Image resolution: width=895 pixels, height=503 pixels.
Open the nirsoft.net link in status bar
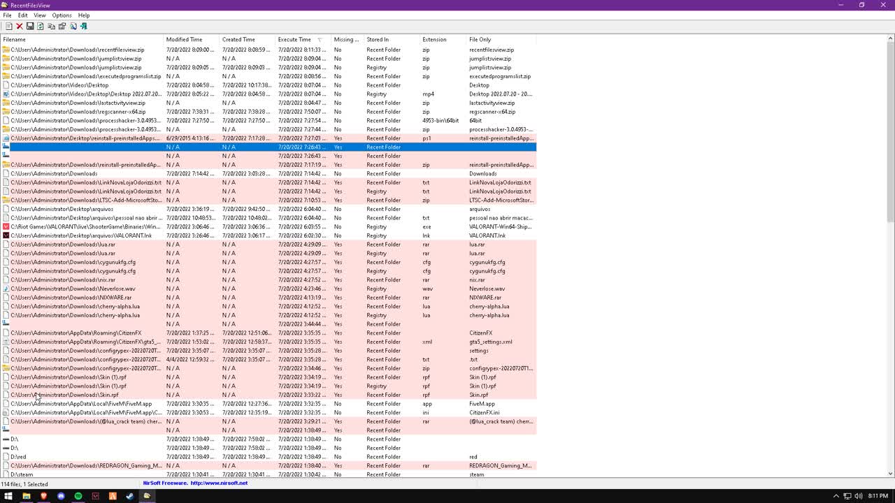click(219, 483)
